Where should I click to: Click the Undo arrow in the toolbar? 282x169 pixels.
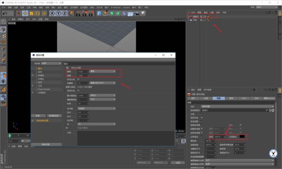point(5,13)
